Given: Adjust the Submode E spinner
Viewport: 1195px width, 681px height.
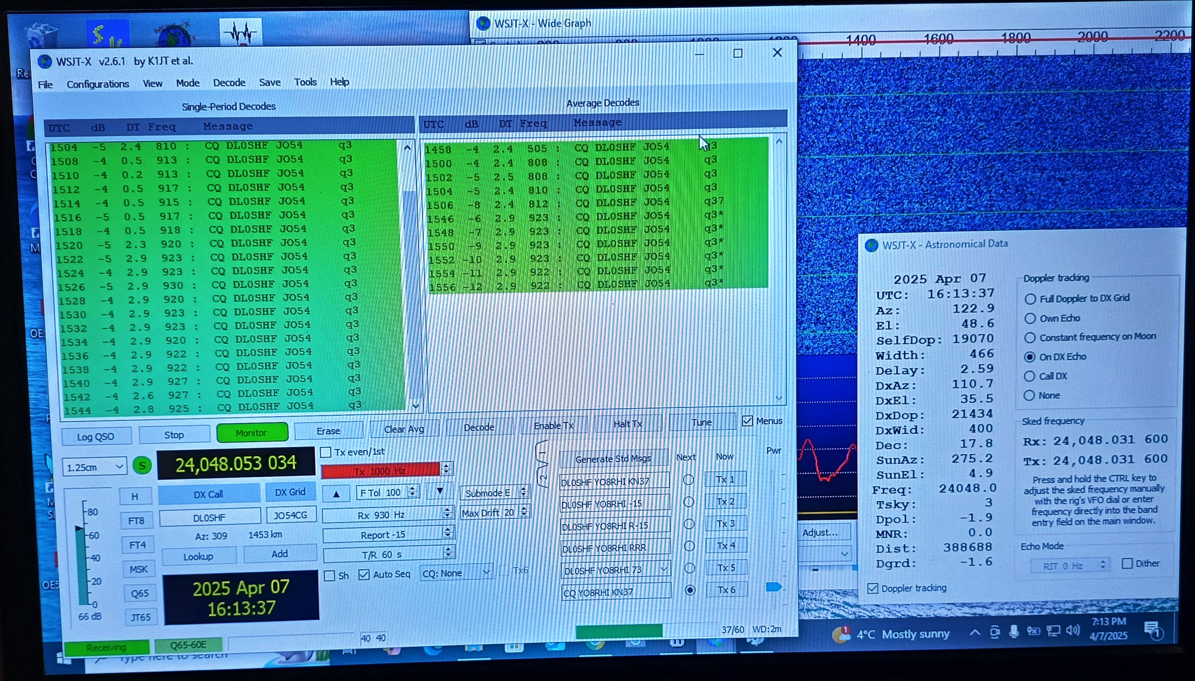Looking at the screenshot, I should pyautogui.click(x=523, y=491).
